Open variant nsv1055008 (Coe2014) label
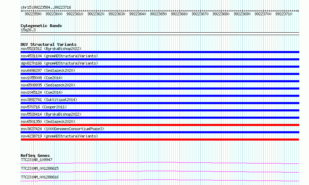This screenshot has height=185, width=309. coord(42,78)
